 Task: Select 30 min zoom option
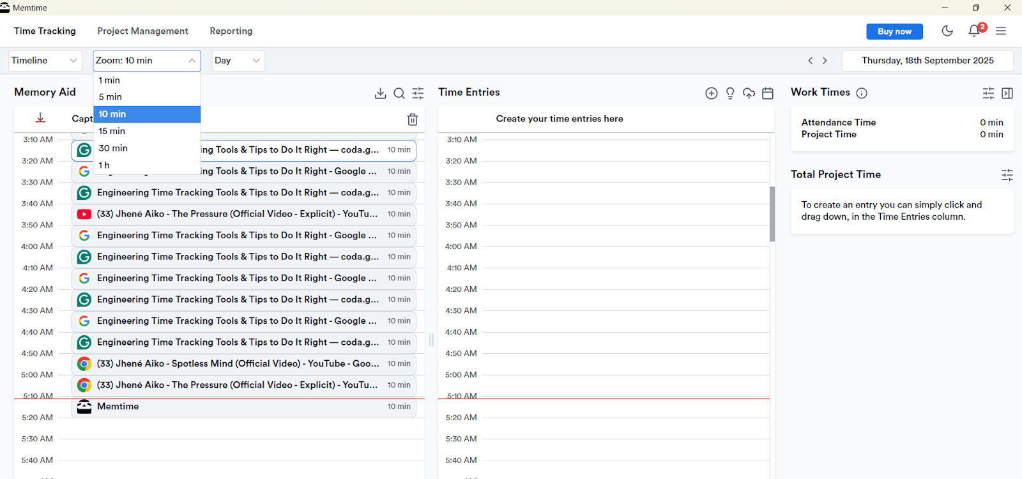point(147,148)
